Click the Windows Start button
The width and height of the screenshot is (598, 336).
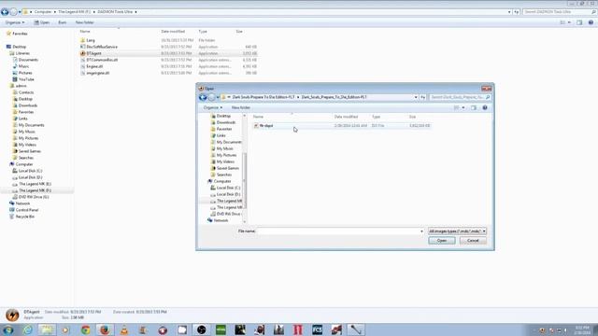click(x=8, y=329)
